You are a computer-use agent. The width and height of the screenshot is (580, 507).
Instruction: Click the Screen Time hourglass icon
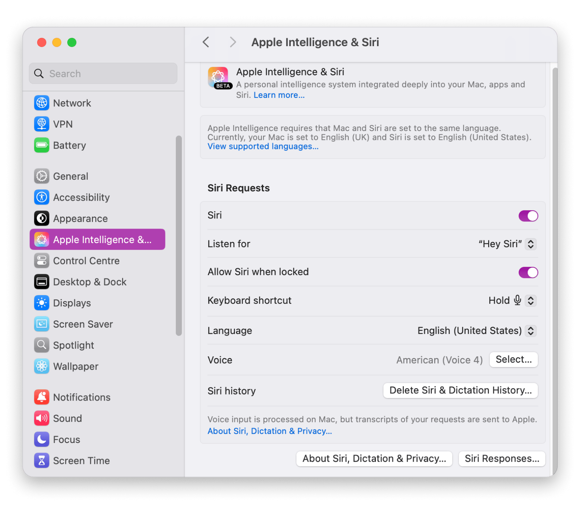(42, 460)
